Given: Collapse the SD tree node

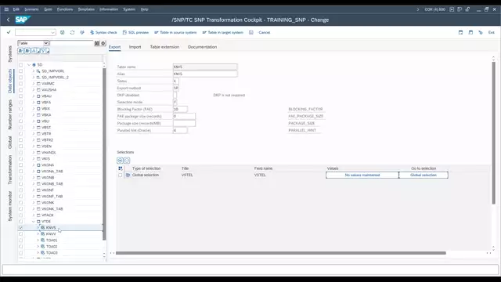Looking at the screenshot, I should (29, 64).
